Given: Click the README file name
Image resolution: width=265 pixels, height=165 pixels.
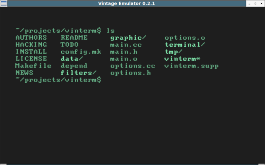Looking at the screenshot, I should [74, 38].
